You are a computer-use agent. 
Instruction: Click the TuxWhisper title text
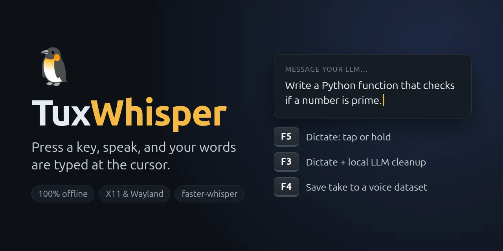pyautogui.click(x=129, y=114)
